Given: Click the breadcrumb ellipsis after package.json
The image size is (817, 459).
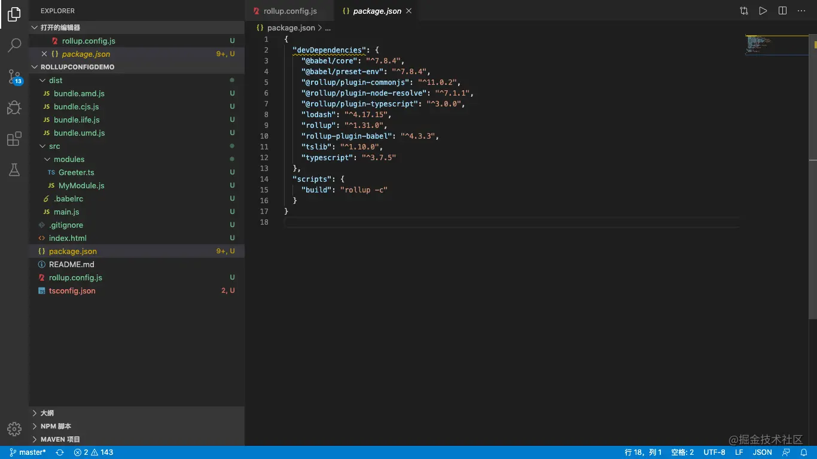Looking at the screenshot, I should [x=328, y=27].
